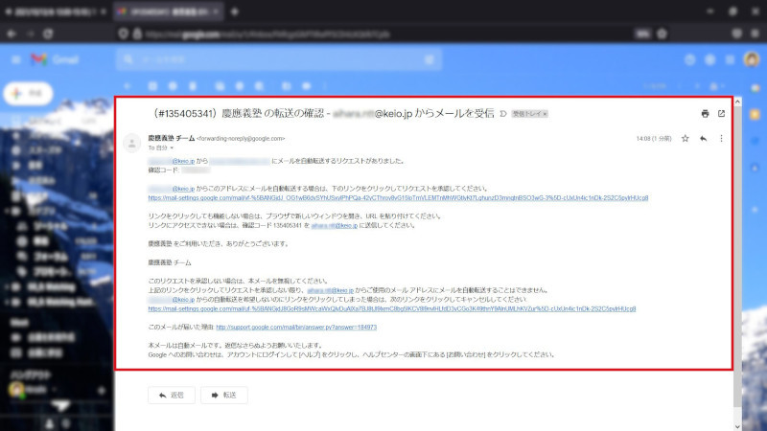The height and width of the screenshot is (431, 767).
Task: Click the 返信 button below the email
Action: pyautogui.click(x=172, y=395)
